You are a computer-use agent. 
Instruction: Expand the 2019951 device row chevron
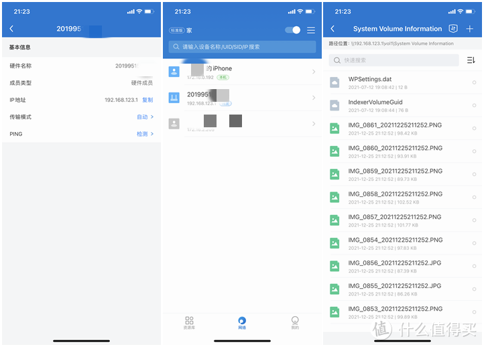(x=314, y=98)
